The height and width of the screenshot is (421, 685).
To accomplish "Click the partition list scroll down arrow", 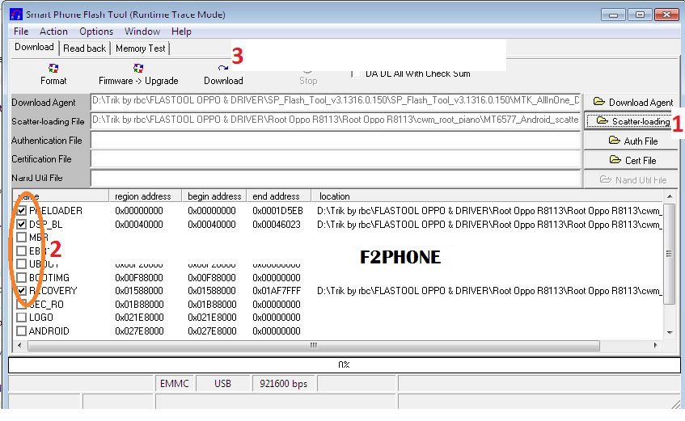I will point(670,332).
